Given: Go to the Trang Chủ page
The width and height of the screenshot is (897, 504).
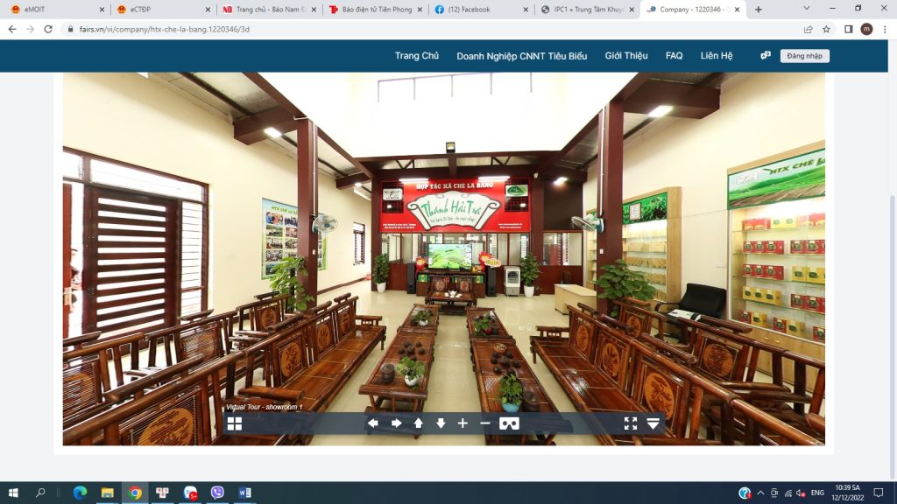Looking at the screenshot, I should (x=416, y=56).
